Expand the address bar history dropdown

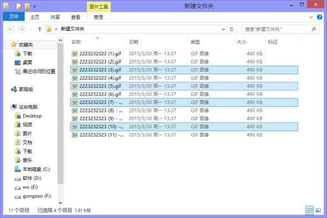[x=223, y=29]
